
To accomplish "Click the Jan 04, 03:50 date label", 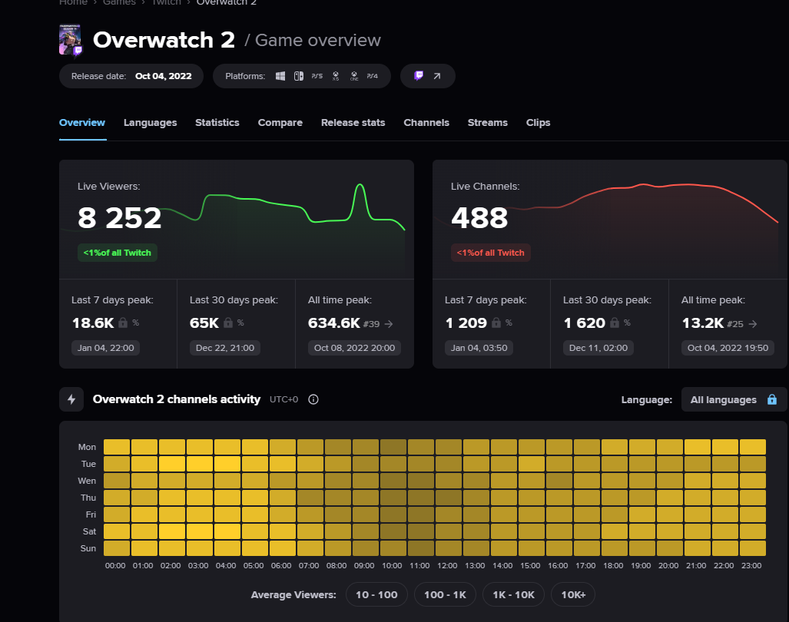I will pos(479,348).
